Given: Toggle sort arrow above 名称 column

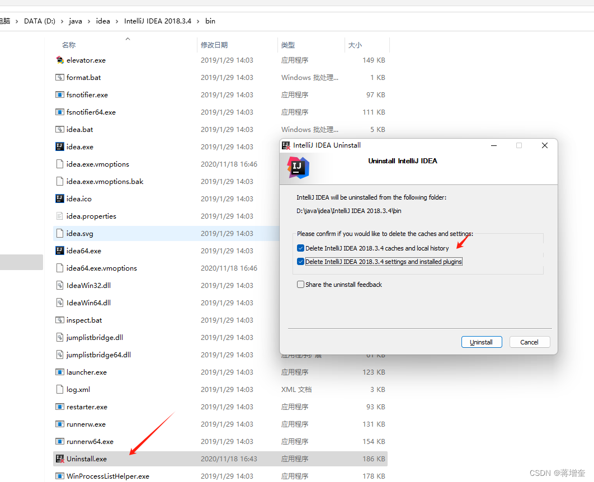Looking at the screenshot, I should pos(128,39).
